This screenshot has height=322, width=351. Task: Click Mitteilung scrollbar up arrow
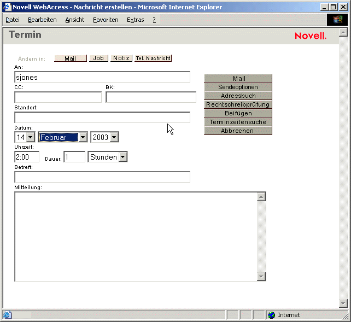click(x=261, y=197)
